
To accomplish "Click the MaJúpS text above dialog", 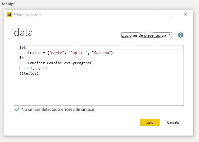I will pyautogui.click(x=9, y=4).
